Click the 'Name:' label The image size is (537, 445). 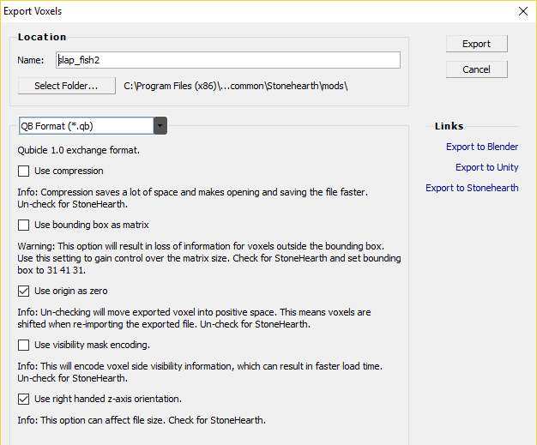pos(31,60)
